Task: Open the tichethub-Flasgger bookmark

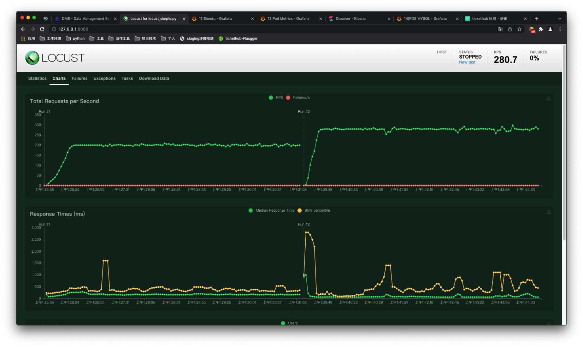Action: click(238, 39)
